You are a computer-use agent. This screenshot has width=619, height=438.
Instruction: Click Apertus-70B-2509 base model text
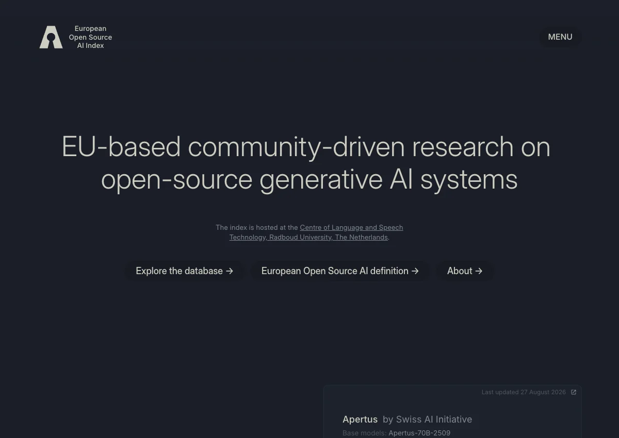(x=419, y=433)
